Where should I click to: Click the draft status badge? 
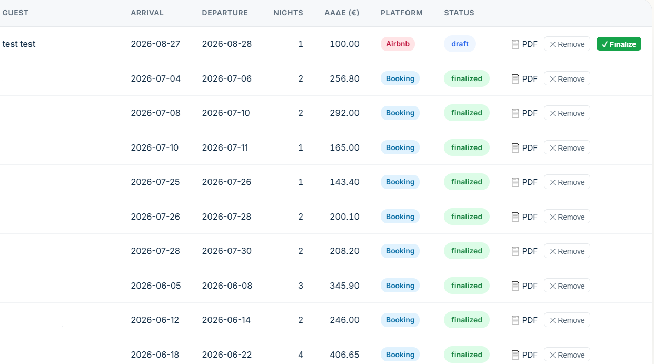pyautogui.click(x=460, y=44)
